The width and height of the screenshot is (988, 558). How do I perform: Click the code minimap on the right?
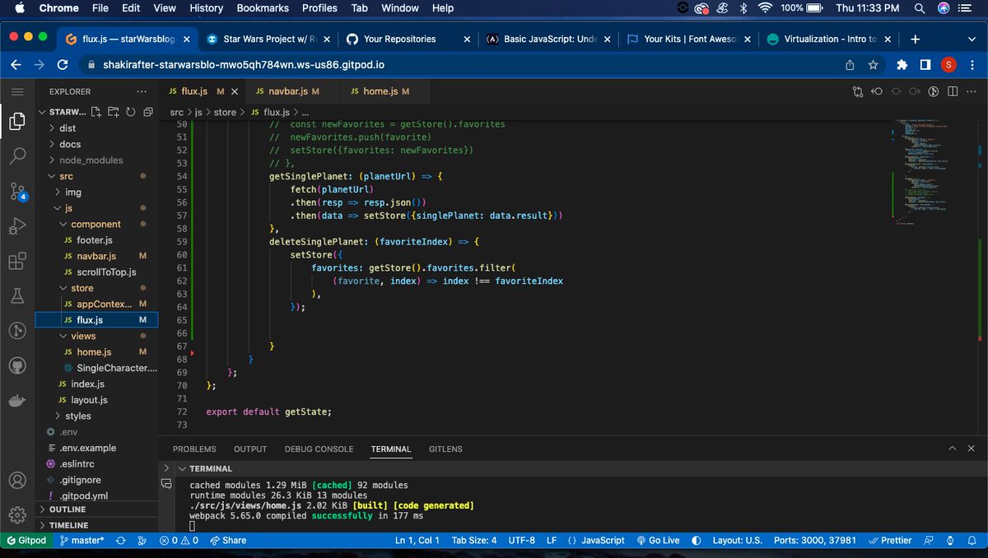(934, 173)
